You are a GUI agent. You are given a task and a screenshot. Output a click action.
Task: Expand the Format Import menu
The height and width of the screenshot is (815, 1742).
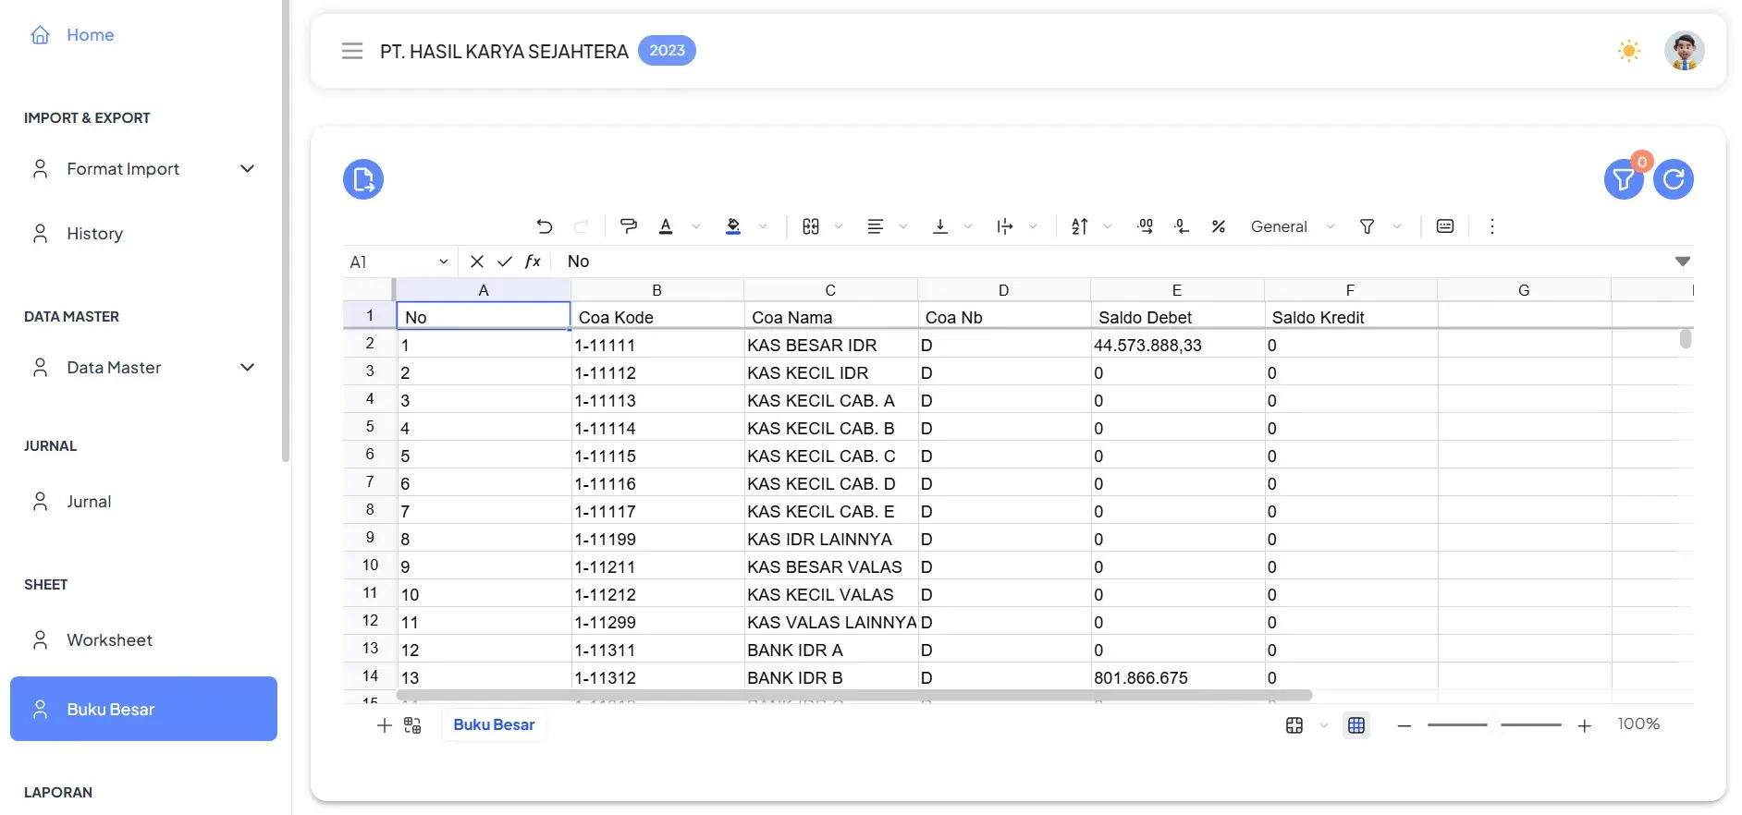coord(143,169)
